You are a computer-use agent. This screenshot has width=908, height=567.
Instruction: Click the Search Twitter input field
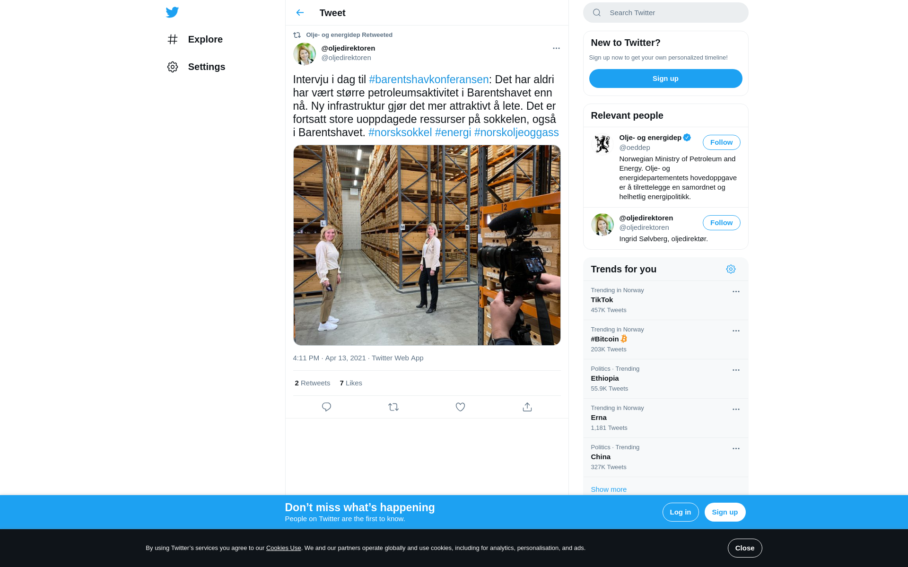672,13
